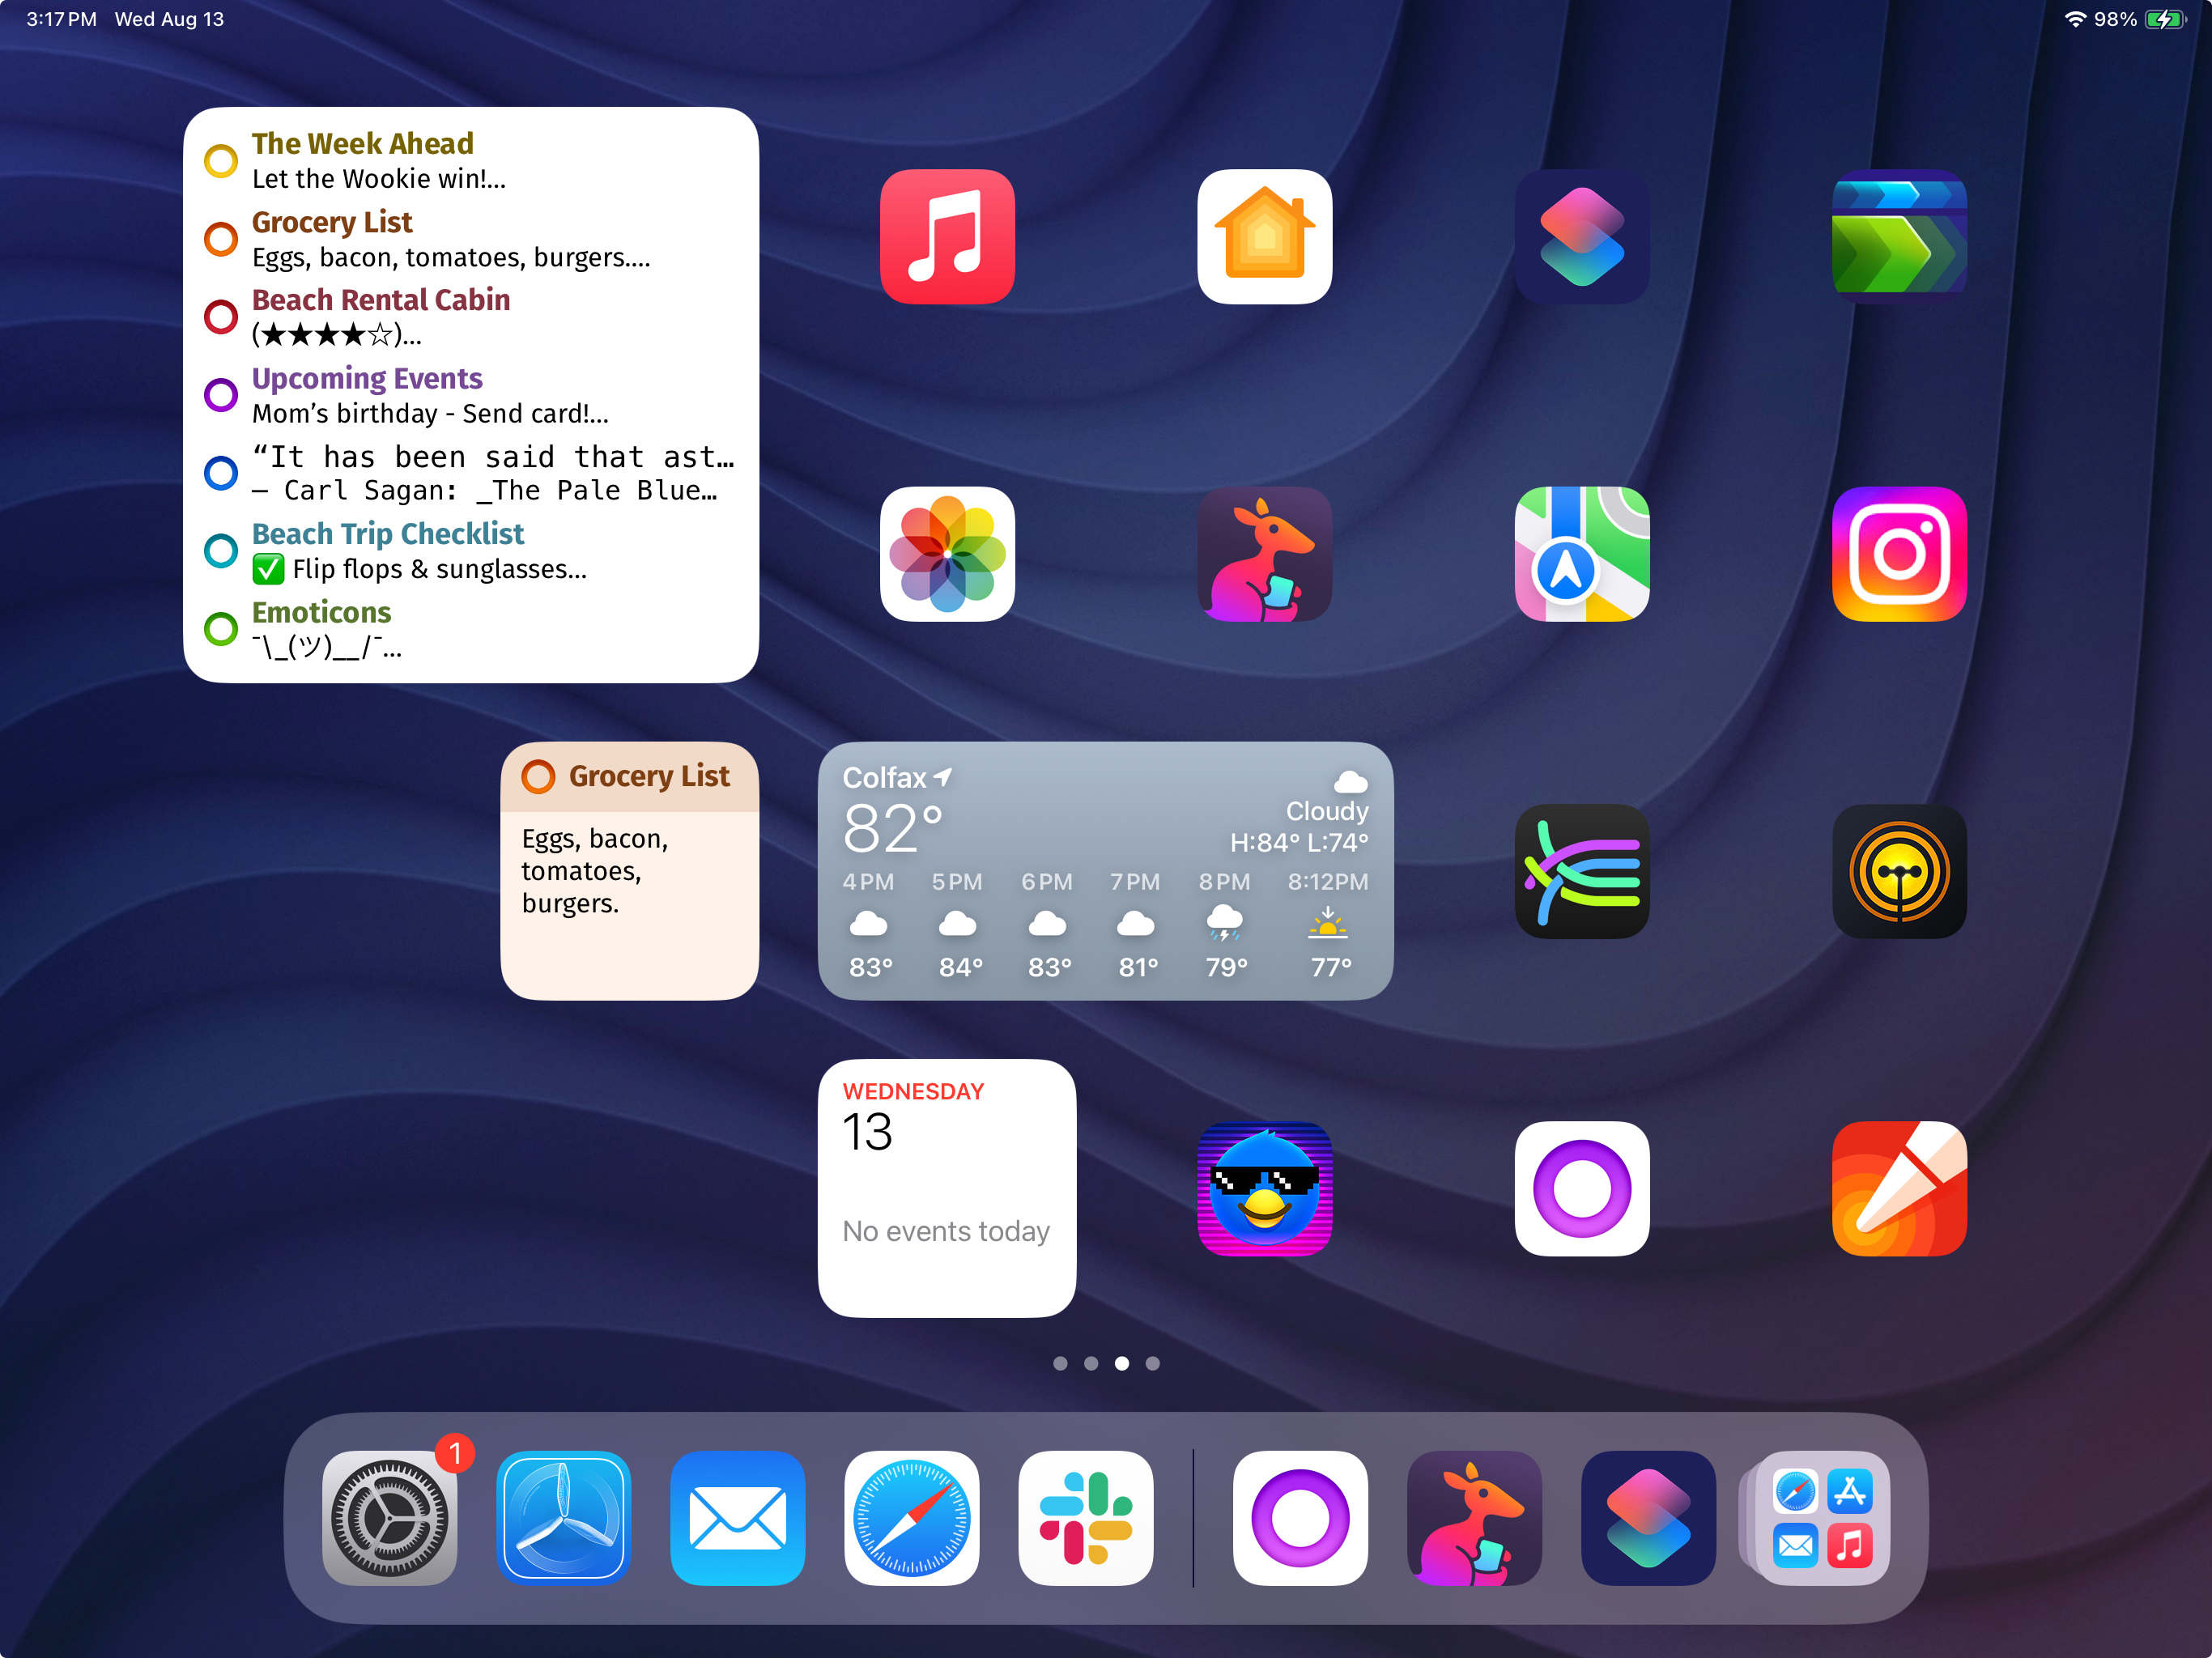Viewport: 2212px width, 1658px height.
Task: Tap the teal circle beside Beach Trip Checklist
Action: [220, 550]
